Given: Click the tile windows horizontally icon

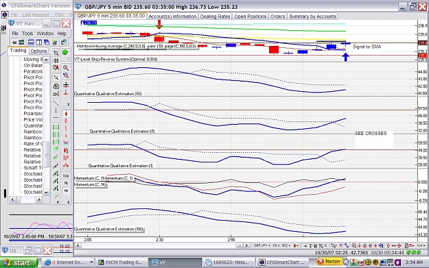Looking at the screenshot, I should [31, 42].
